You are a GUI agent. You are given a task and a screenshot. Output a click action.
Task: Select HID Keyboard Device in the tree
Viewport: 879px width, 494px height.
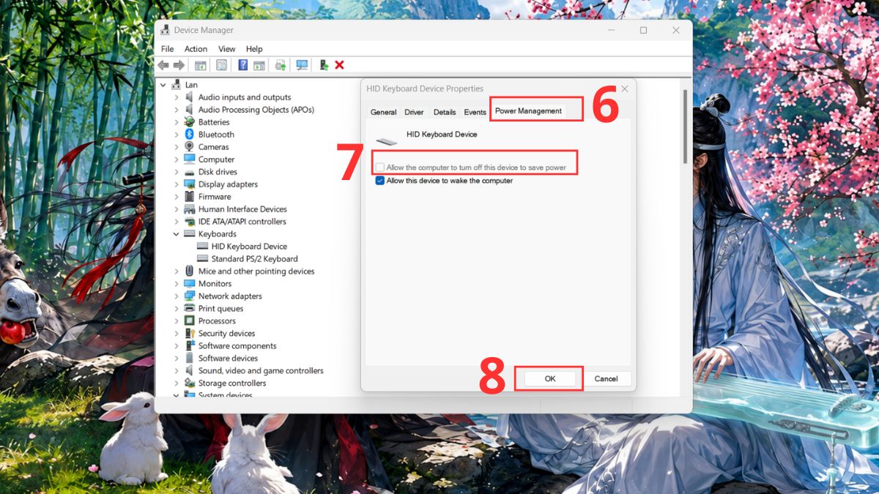point(249,247)
